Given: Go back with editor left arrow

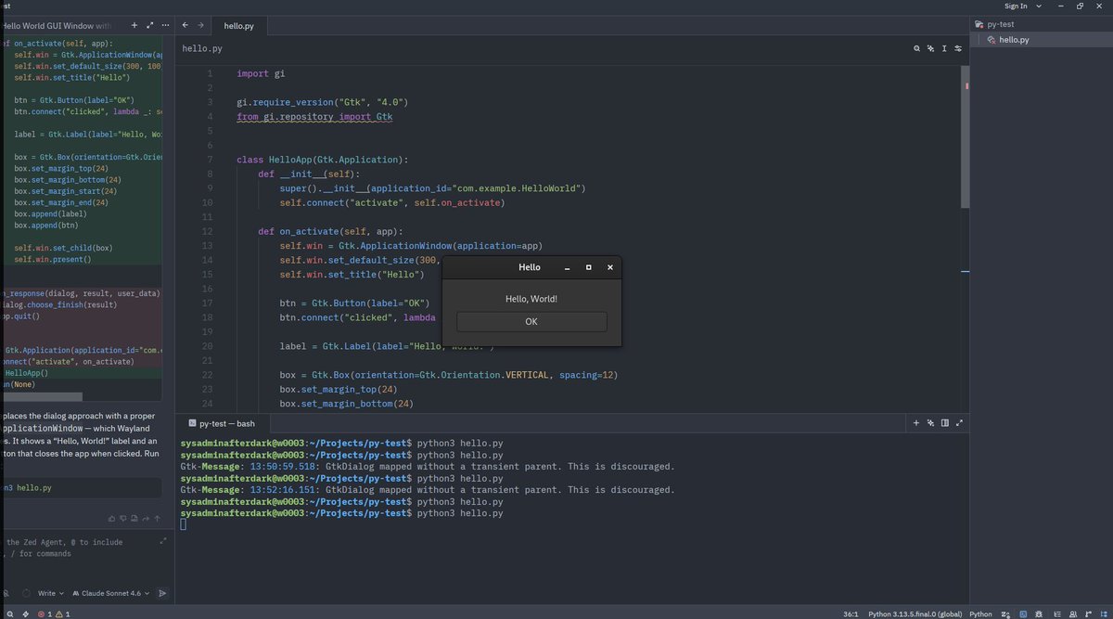Looking at the screenshot, I should click(x=185, y=25).
